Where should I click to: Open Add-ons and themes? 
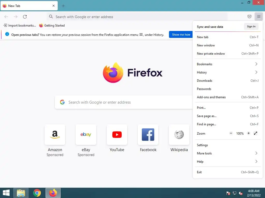228,97
